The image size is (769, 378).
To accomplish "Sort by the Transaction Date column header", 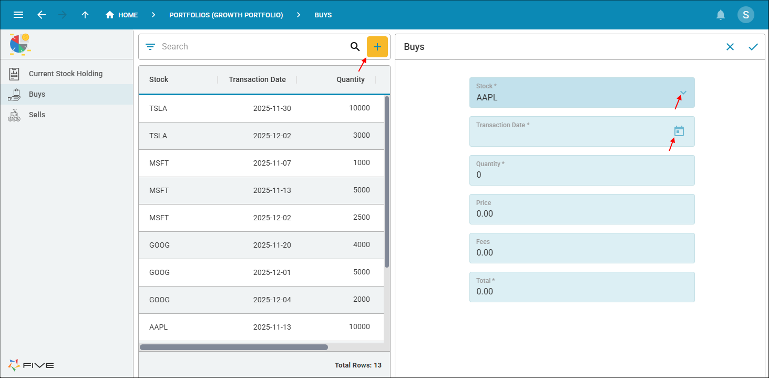I will (x=257, y=79).
